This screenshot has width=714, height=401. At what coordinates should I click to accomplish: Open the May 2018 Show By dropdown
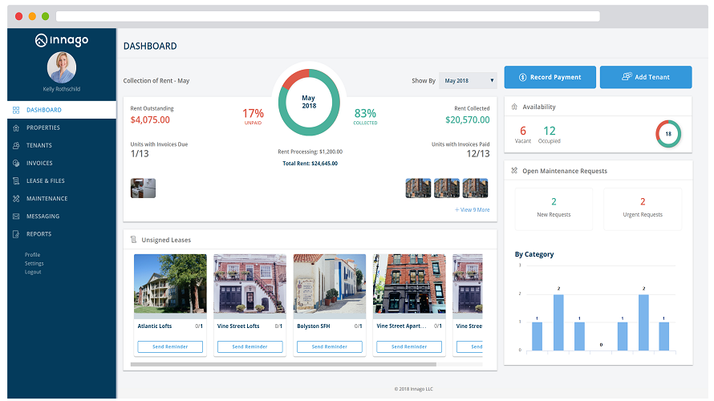click(467, 81)
